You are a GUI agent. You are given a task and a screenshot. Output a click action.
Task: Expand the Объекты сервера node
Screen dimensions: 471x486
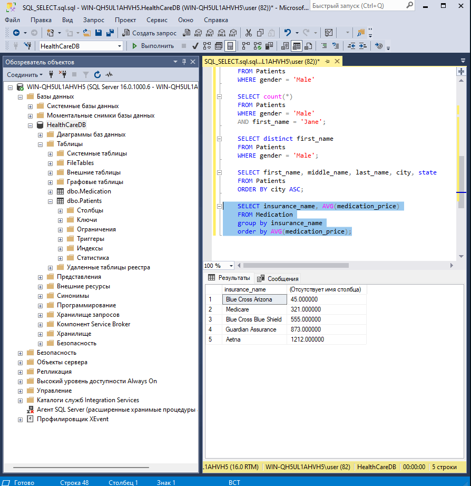(x=20, y=363)
